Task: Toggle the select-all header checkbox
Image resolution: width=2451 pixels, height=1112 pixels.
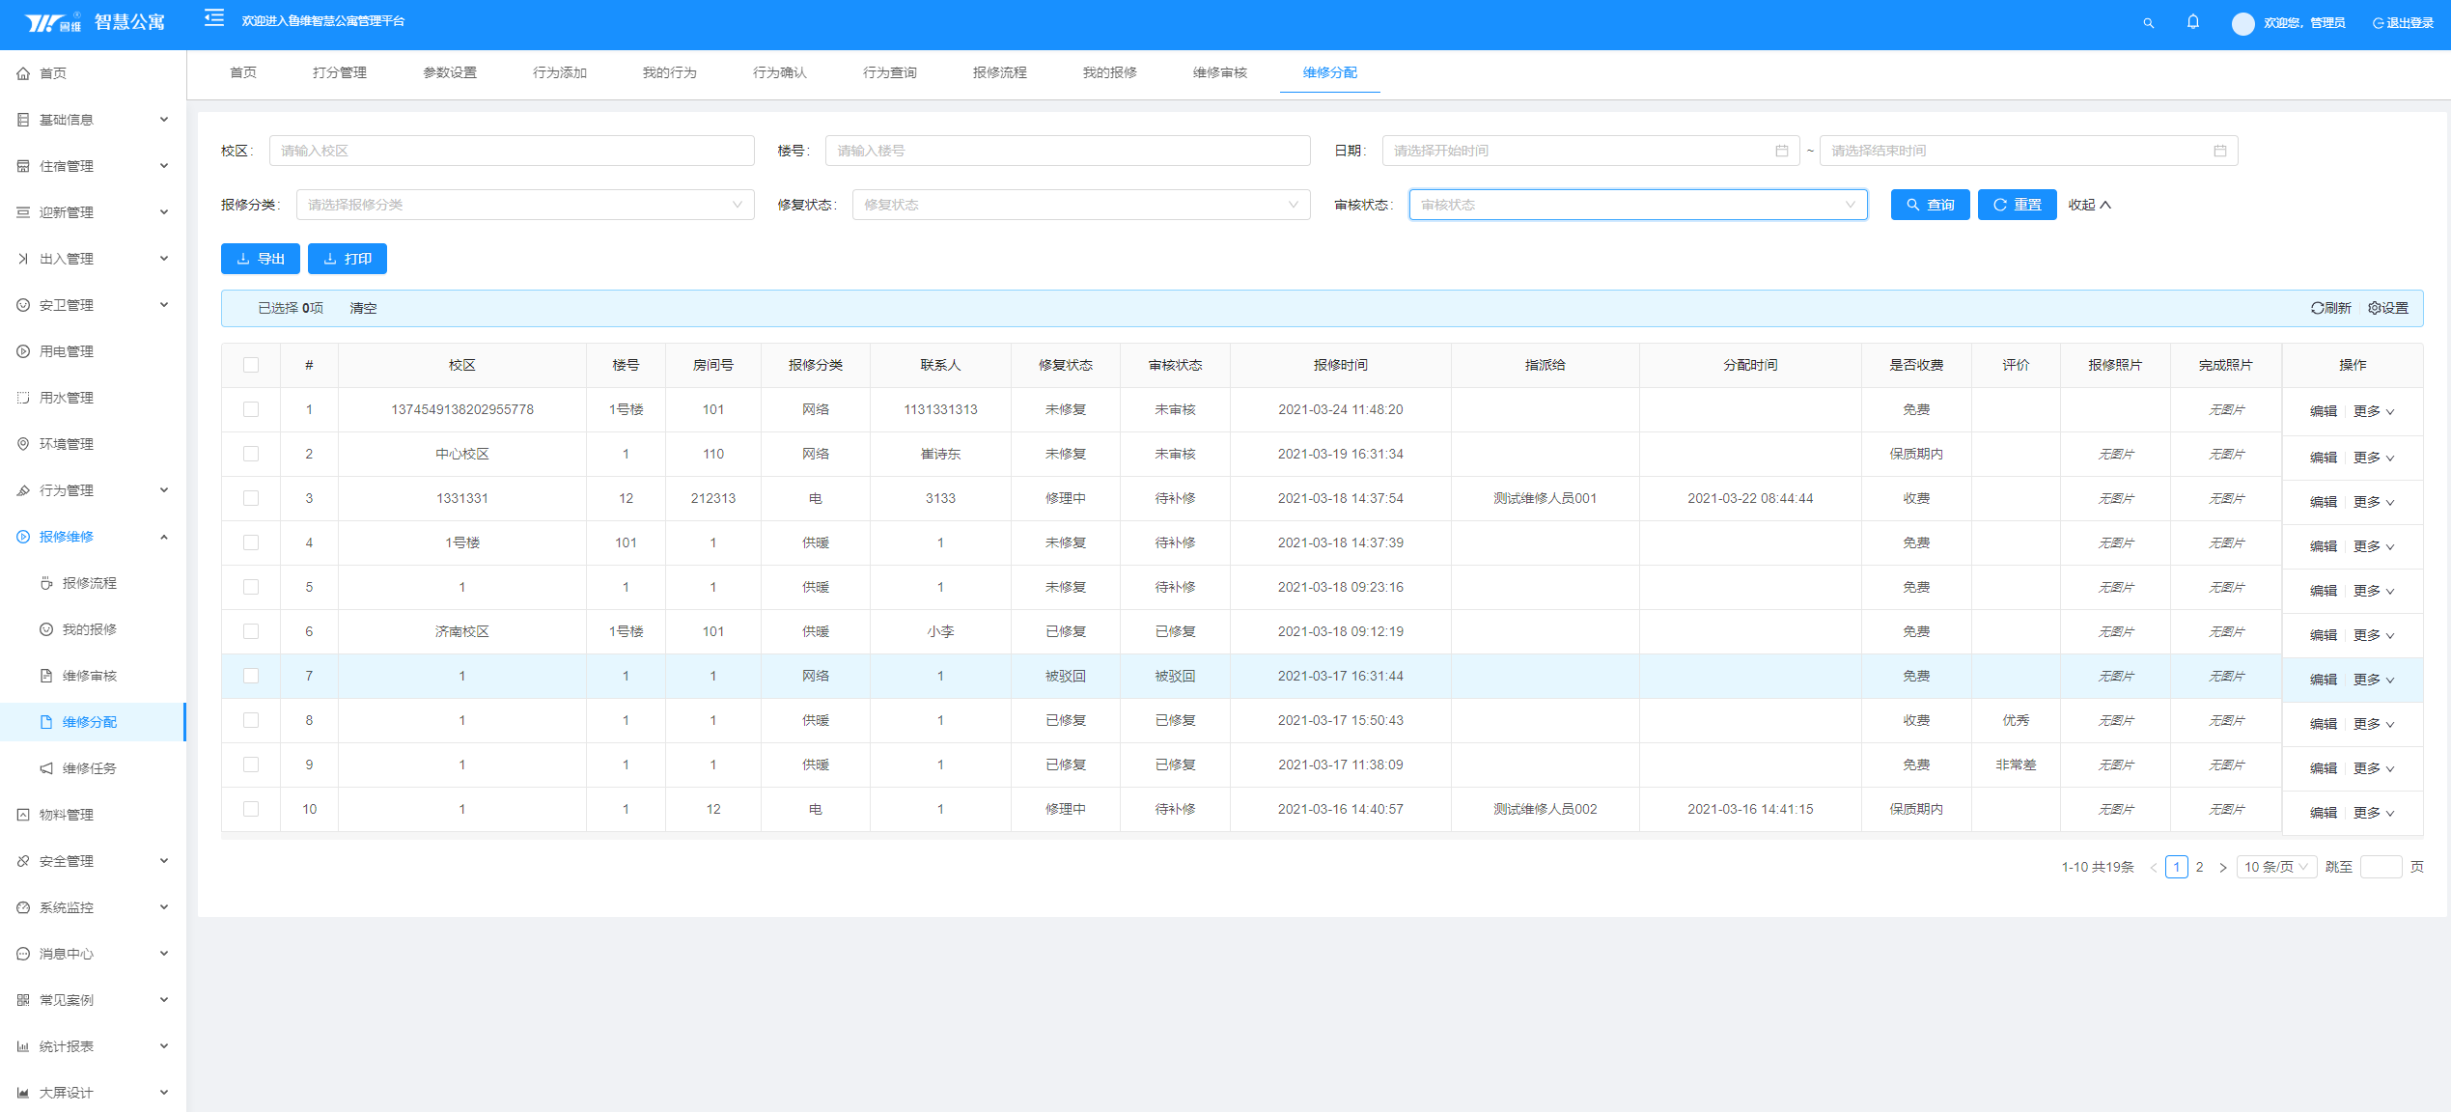Action: 251,365
